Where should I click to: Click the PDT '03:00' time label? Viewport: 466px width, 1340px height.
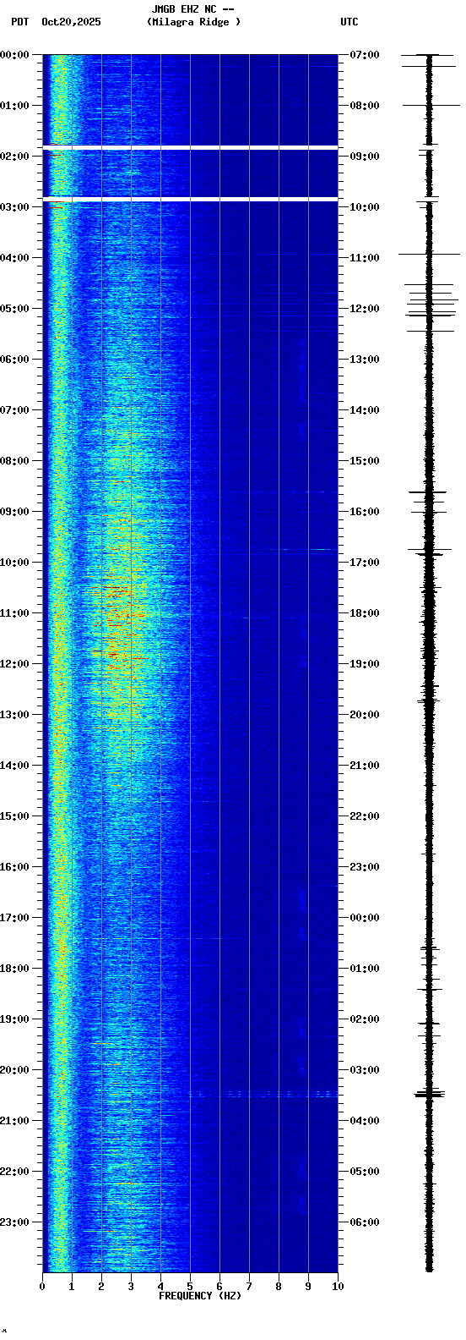(14, 207)
